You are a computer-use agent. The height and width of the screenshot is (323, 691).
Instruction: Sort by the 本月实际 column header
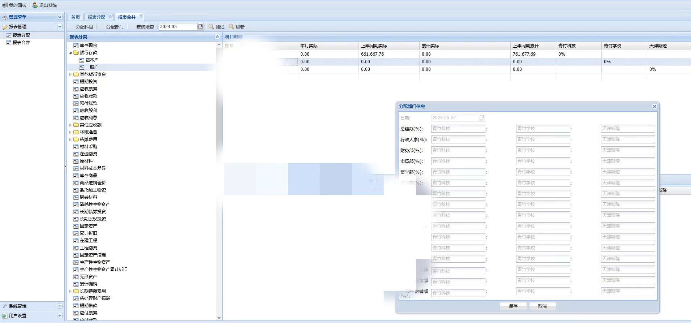point(328,46)
